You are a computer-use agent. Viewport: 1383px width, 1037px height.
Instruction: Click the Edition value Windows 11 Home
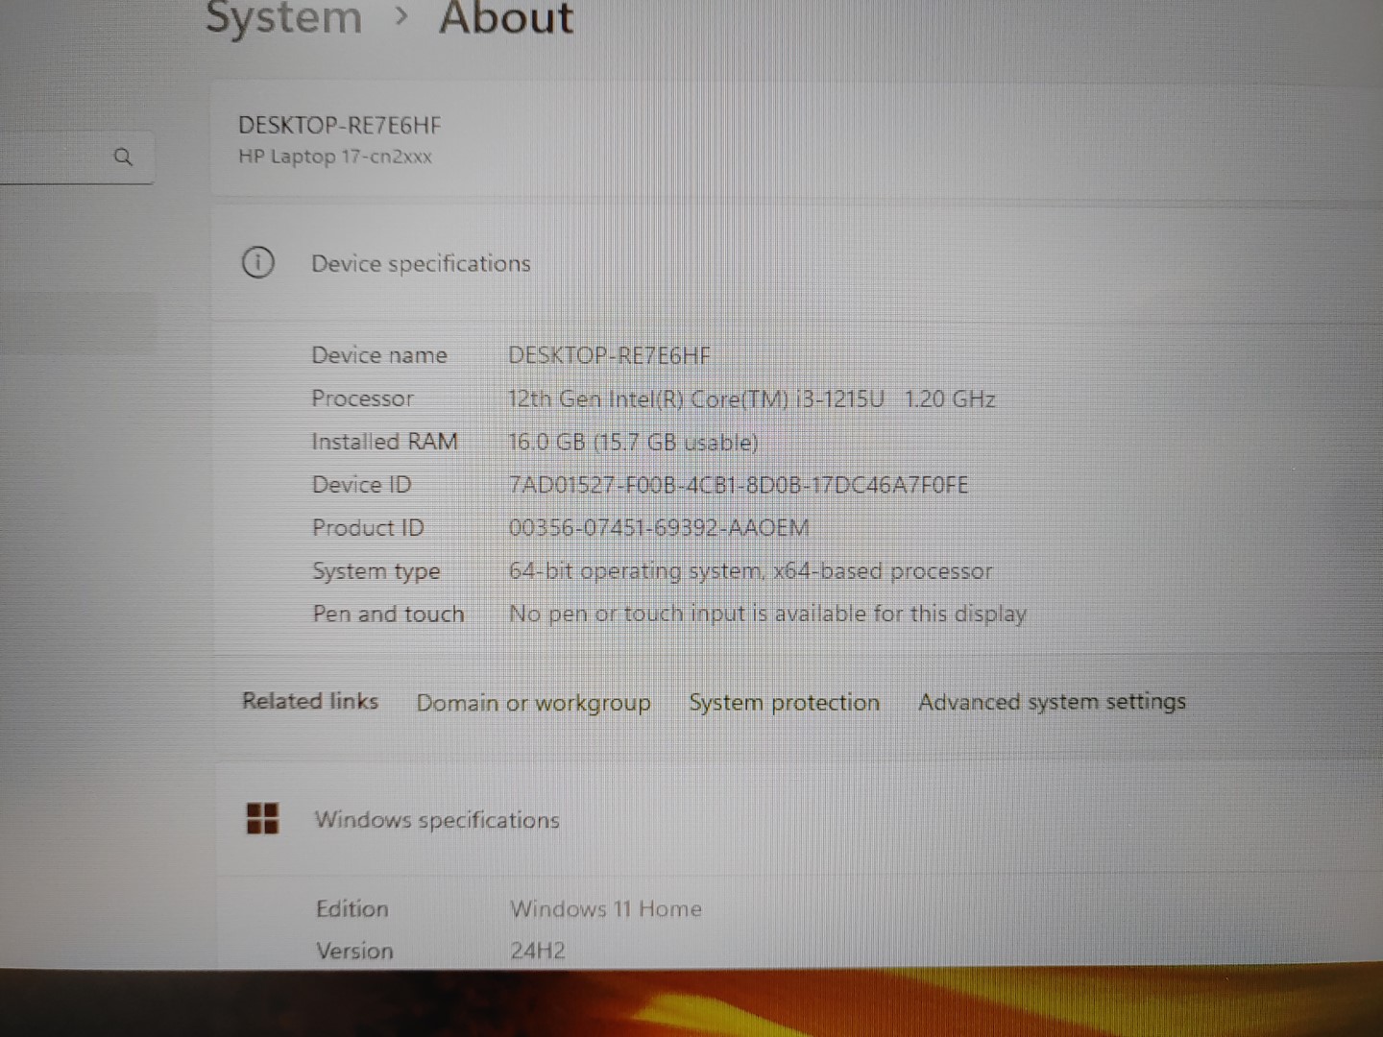(606, 909)
